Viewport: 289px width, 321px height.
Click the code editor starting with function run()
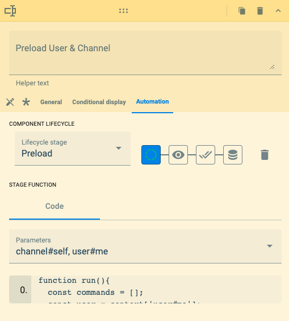click(x=156, y=289)
